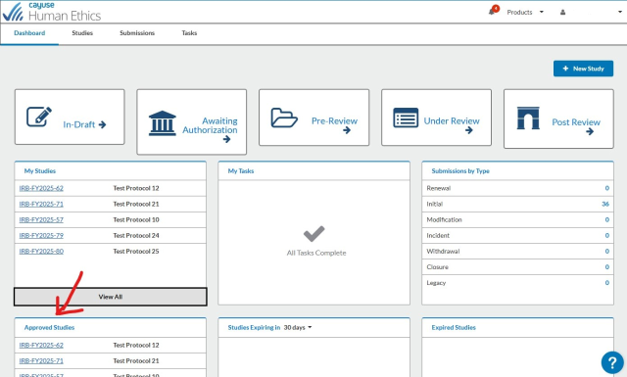Viewport: 627px width, 377px height.
Task: Click the user profile icon
Action: pos(562,13)
